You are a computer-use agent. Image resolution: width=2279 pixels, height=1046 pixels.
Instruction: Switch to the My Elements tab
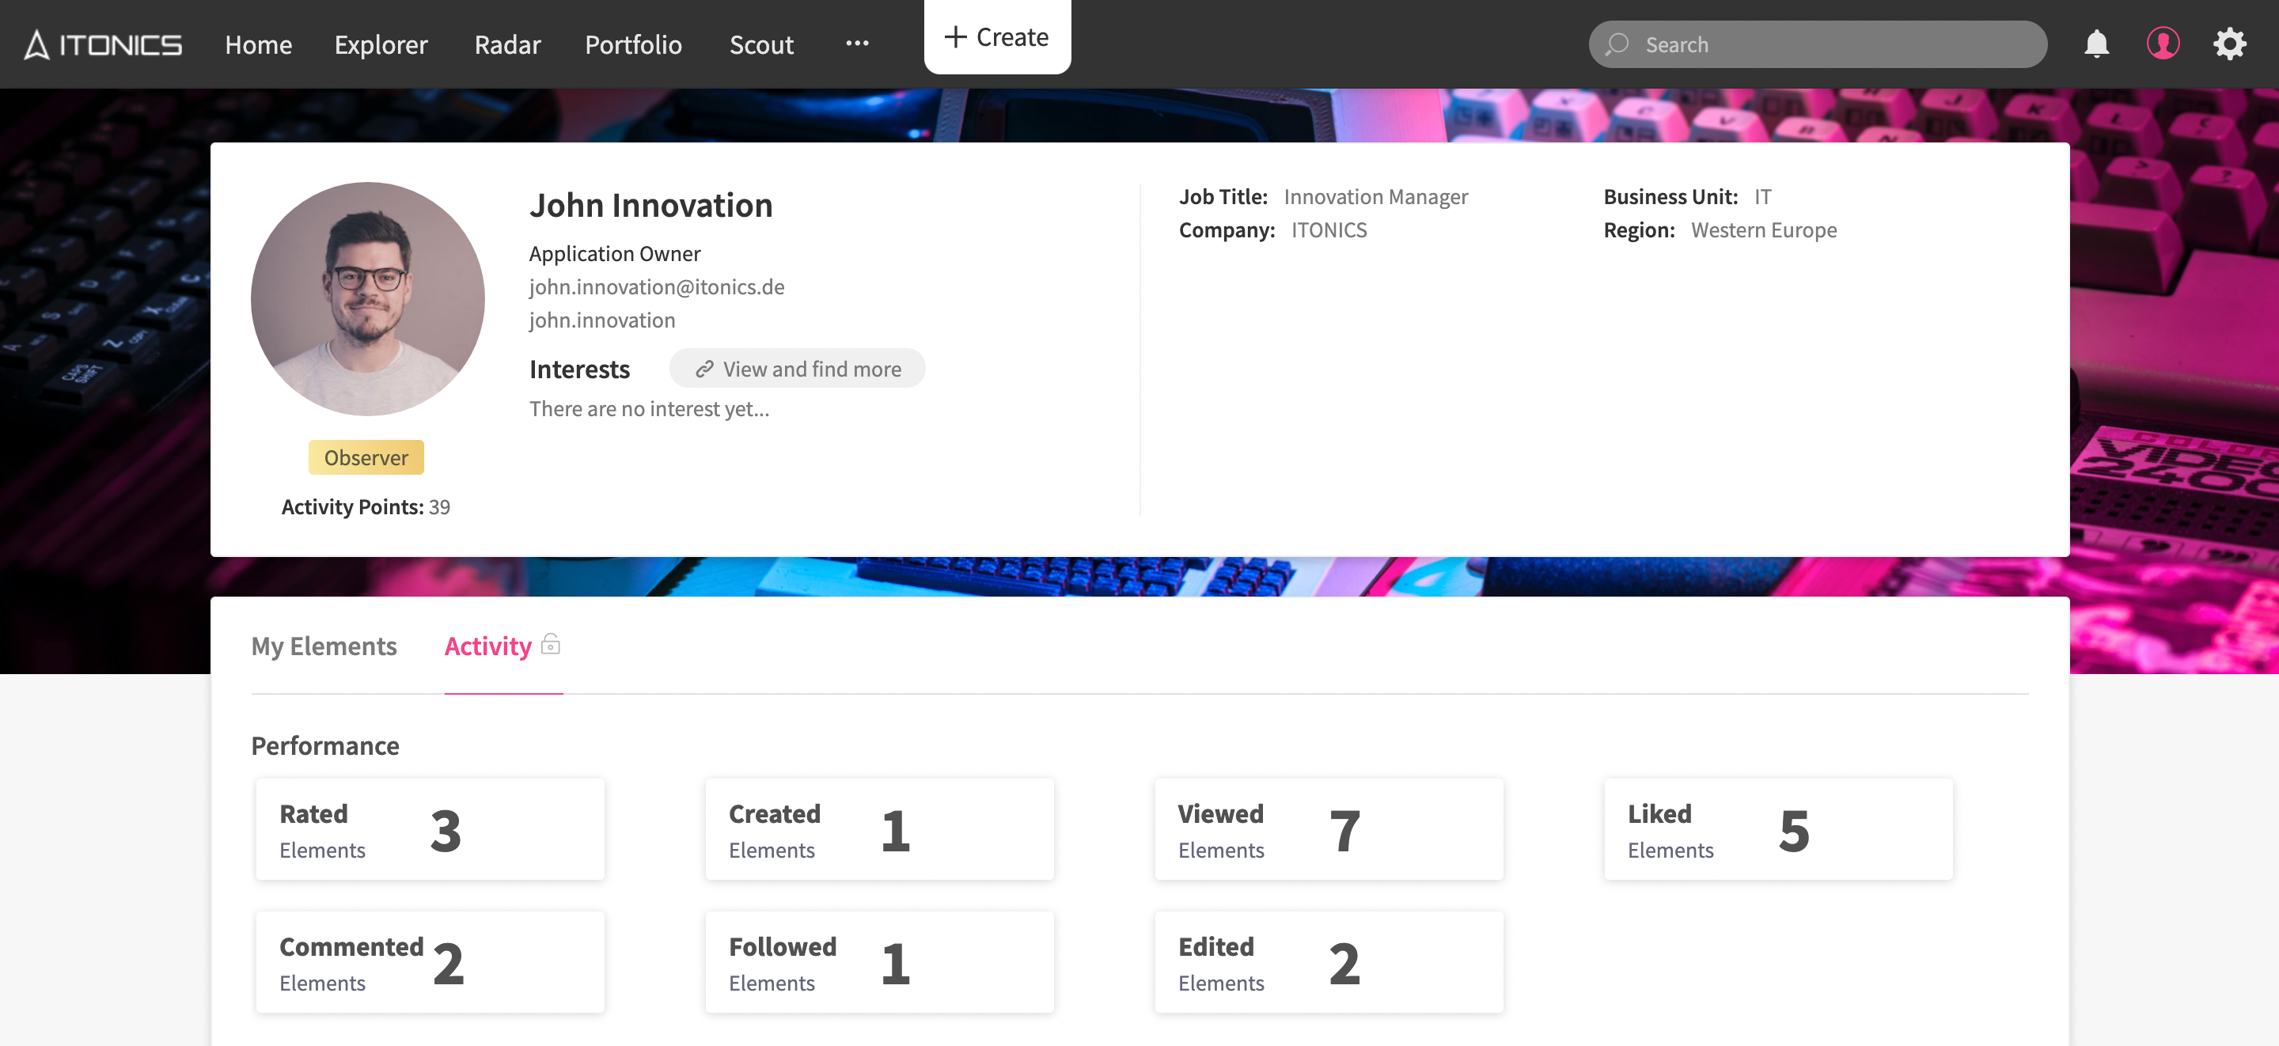(324, 646)
